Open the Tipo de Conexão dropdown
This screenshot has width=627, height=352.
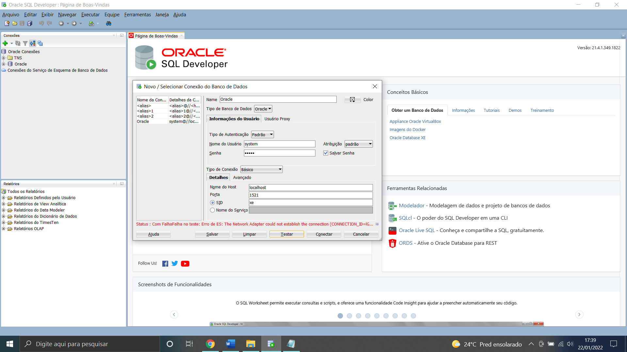click(x=261, y=169)
